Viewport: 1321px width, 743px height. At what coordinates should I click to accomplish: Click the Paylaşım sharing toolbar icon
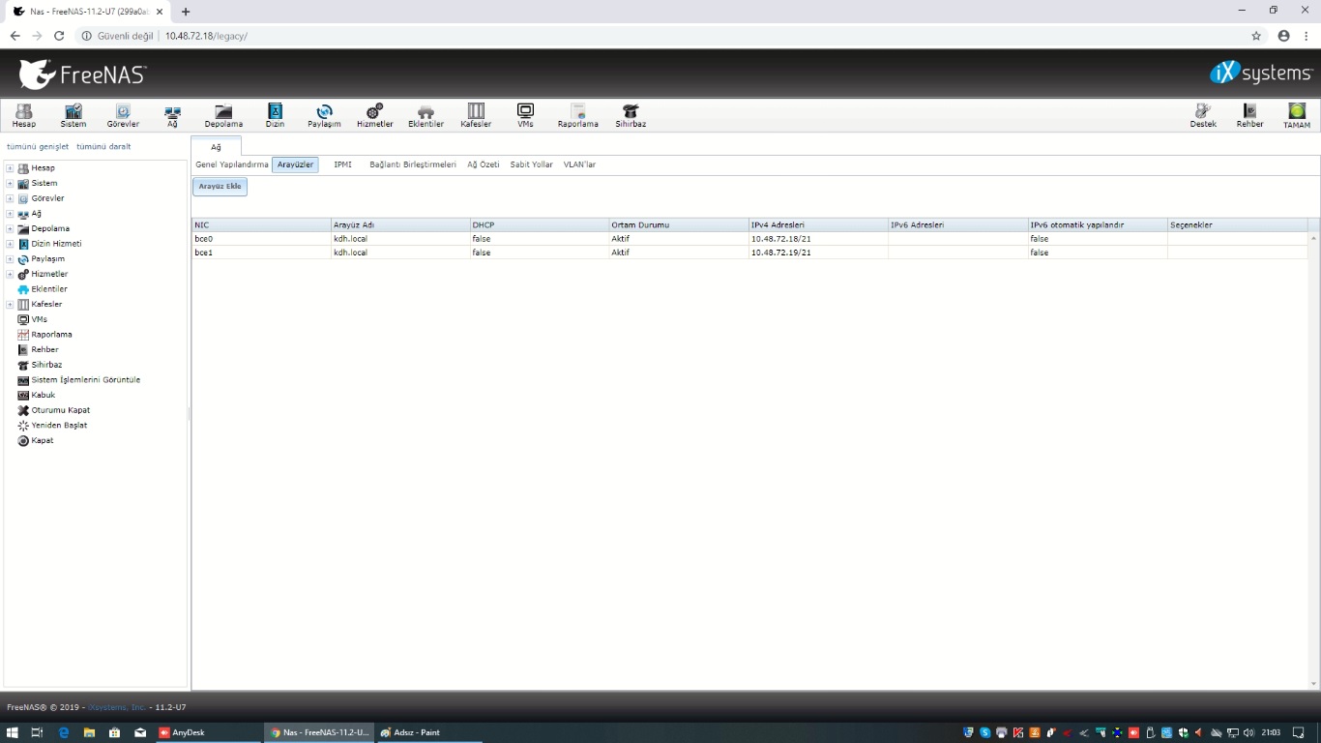point(324,115)
